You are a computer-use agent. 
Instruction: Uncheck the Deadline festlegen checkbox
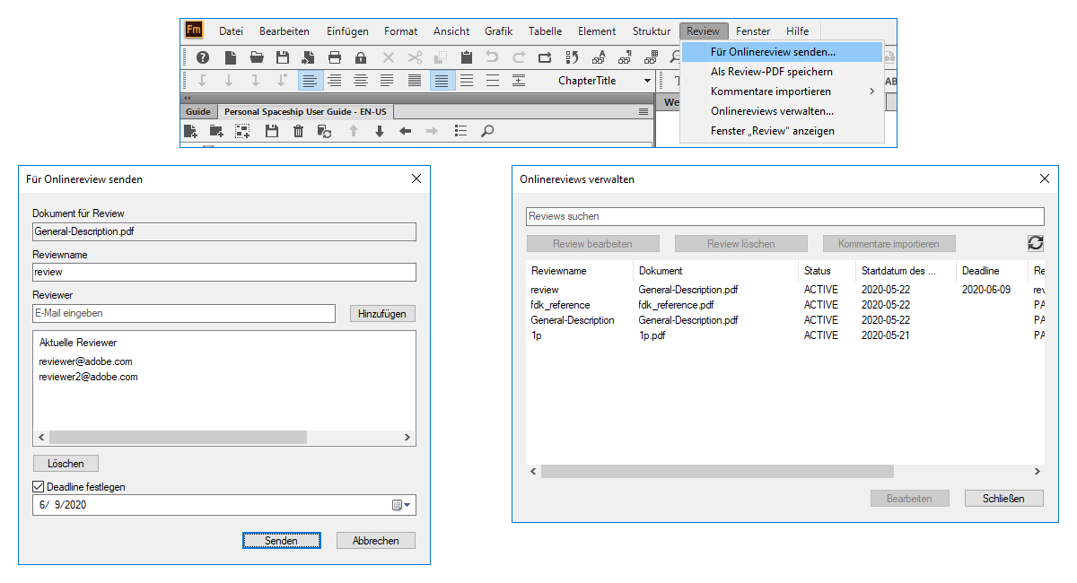pyautogui.click(x=38, y=487)
